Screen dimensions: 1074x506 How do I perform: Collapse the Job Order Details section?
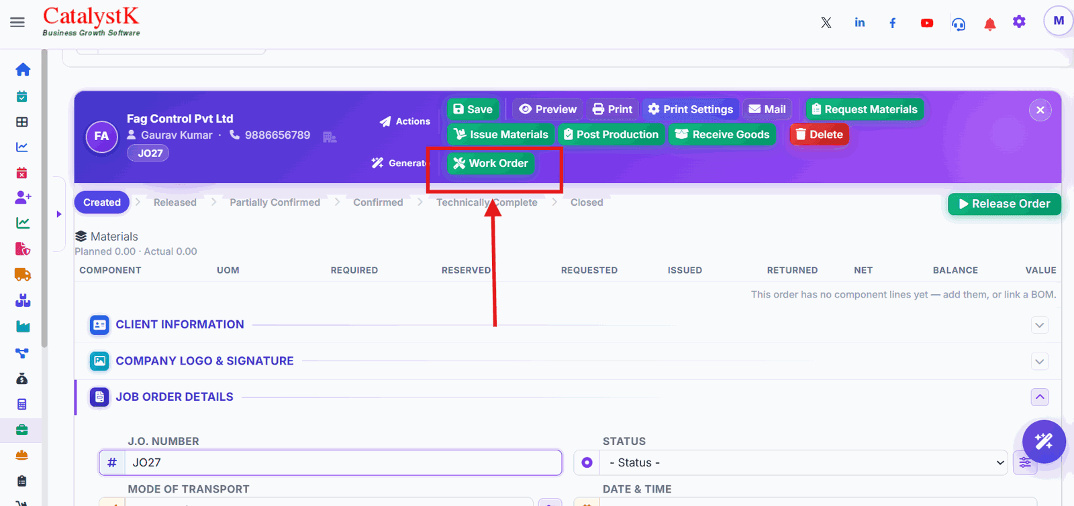[1040, 397]
